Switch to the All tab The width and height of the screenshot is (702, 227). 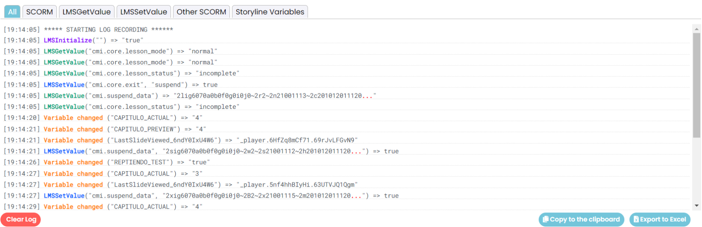tap(12, 12)
